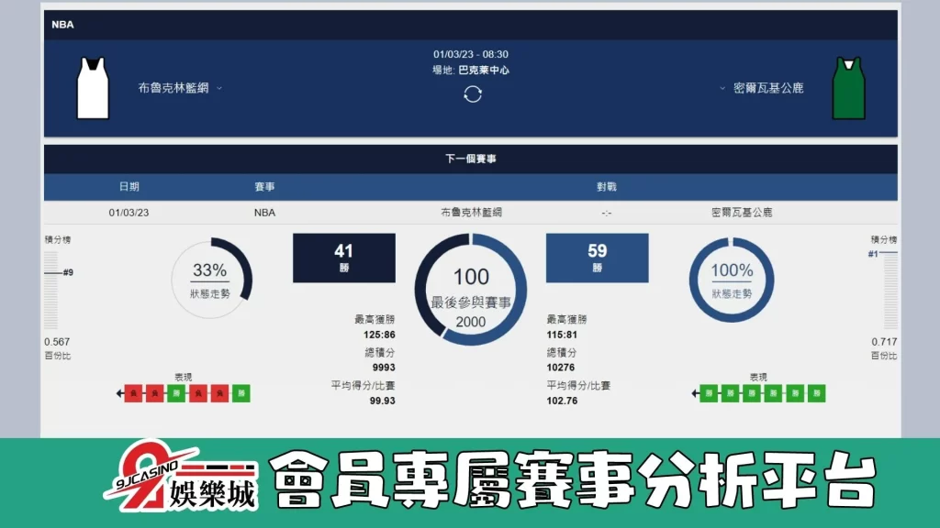Image resolution: width=940 pixels, height=528 pixels.
Task: Click the 59 勝 blue record tile
Action: tap(597, 258)
